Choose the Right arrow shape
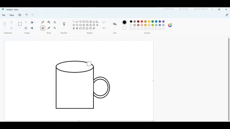The width and height of the screenshot is (230, 129). [x=84, y=25]
